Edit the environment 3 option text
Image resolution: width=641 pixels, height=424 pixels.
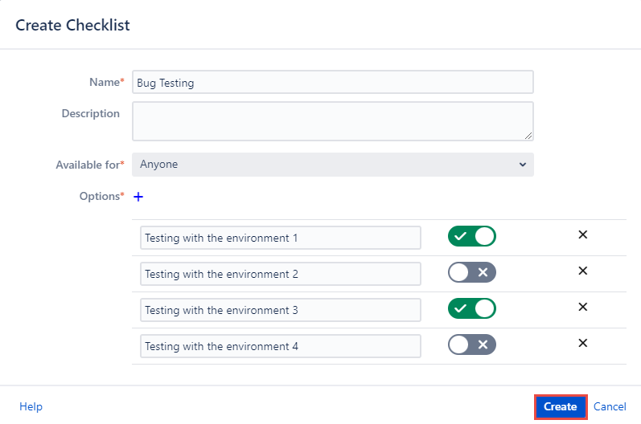click(280, 310)
